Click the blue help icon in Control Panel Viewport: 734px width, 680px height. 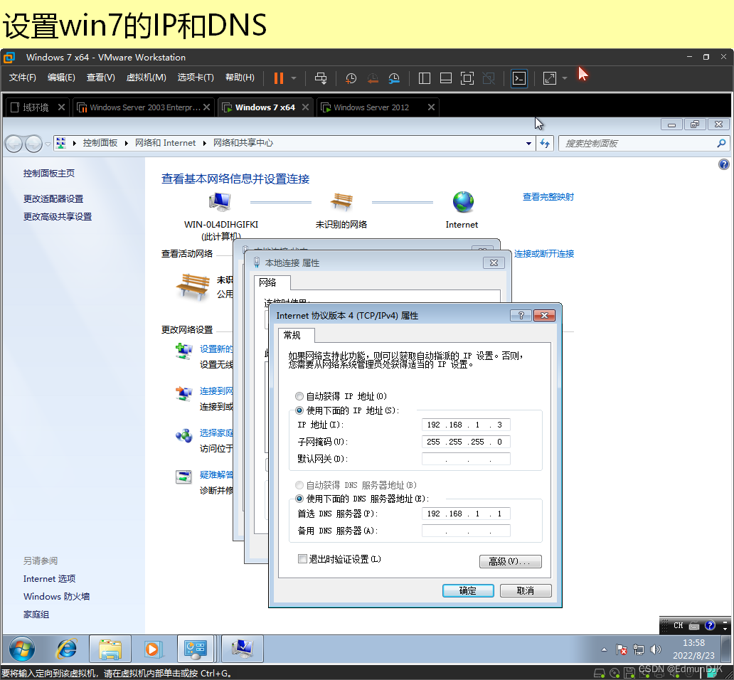tap(724, 164)
